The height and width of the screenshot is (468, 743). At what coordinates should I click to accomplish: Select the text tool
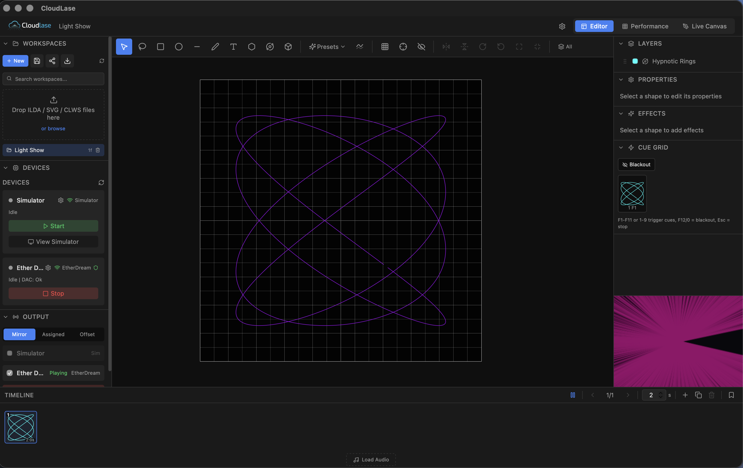tap(233, 47)
